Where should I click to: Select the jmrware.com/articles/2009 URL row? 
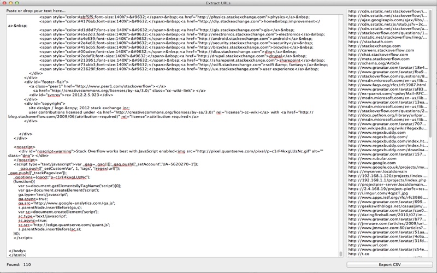[x=387, y=223]
